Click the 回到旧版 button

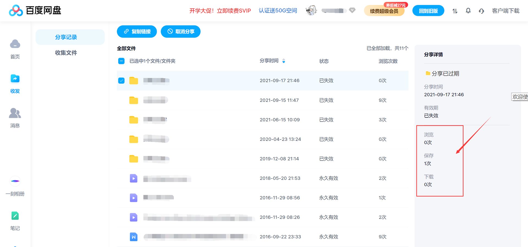[x=428, y=10]
